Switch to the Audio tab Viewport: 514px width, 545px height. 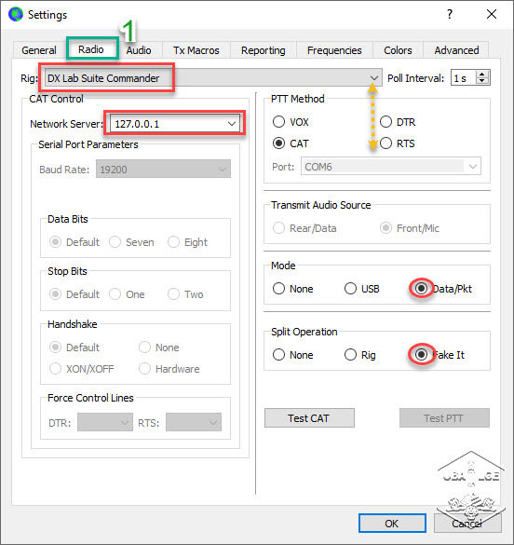point(139,50)
